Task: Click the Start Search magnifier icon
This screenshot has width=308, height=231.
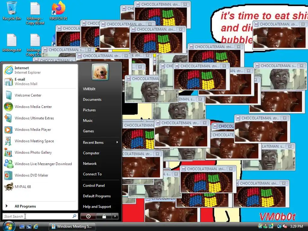Action: (75, 216)
